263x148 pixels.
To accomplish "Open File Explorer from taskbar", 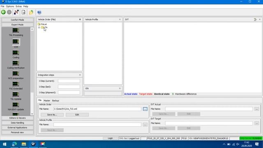I will 24,144.
